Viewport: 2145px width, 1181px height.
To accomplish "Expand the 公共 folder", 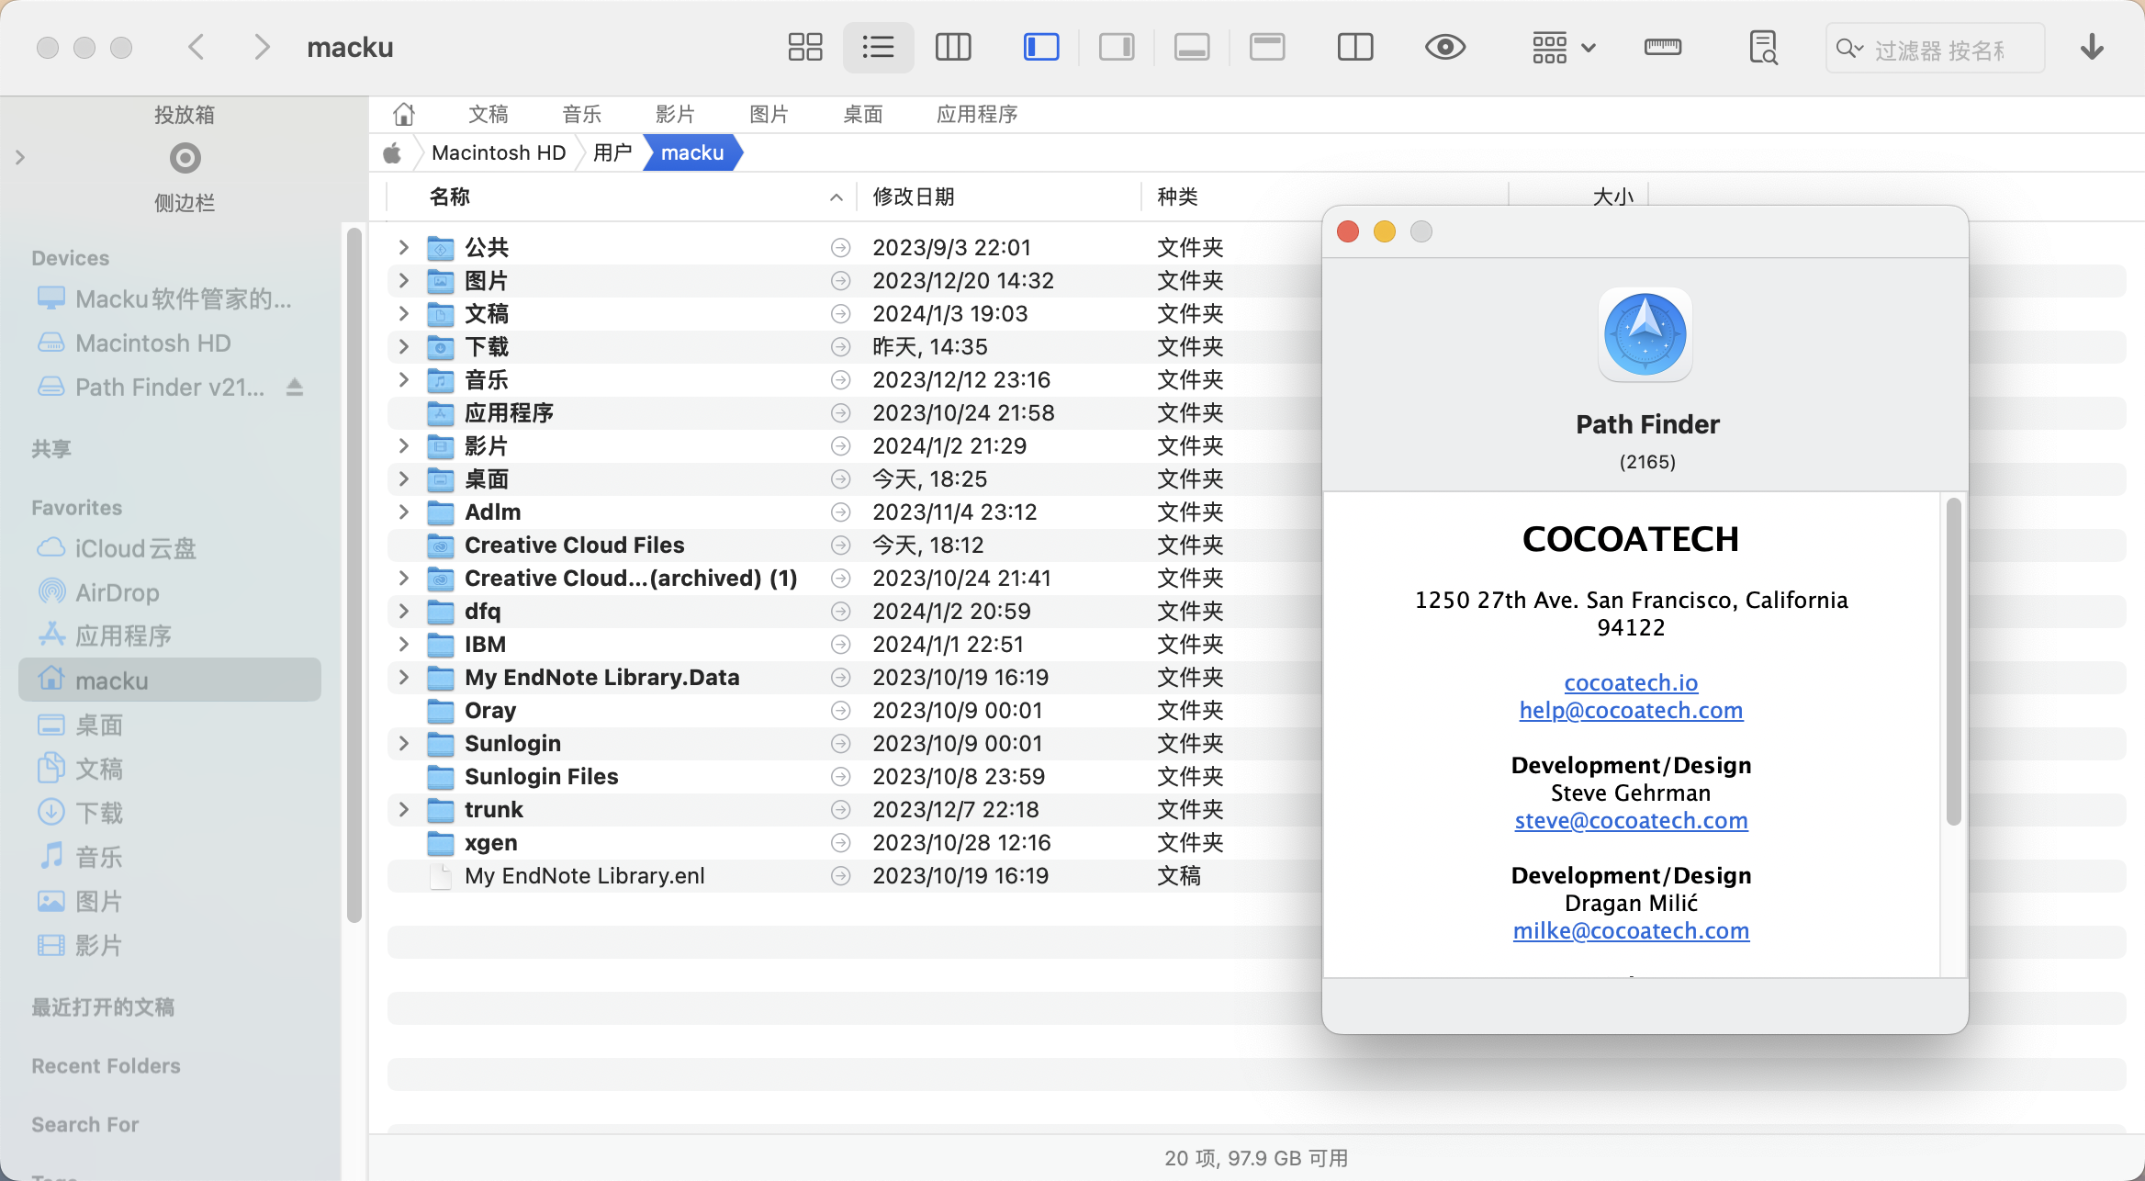I will [403, 247].
